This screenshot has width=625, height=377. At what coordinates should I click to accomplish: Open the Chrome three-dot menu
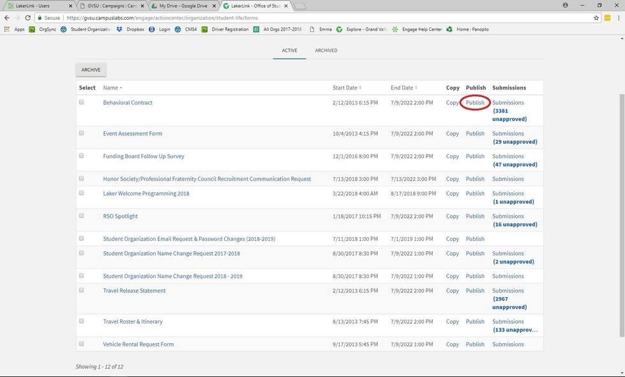pos(618,18)
